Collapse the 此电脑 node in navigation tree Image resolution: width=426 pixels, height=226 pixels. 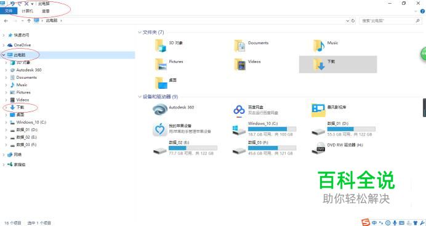pyautogui.click(x=4, y=55)
